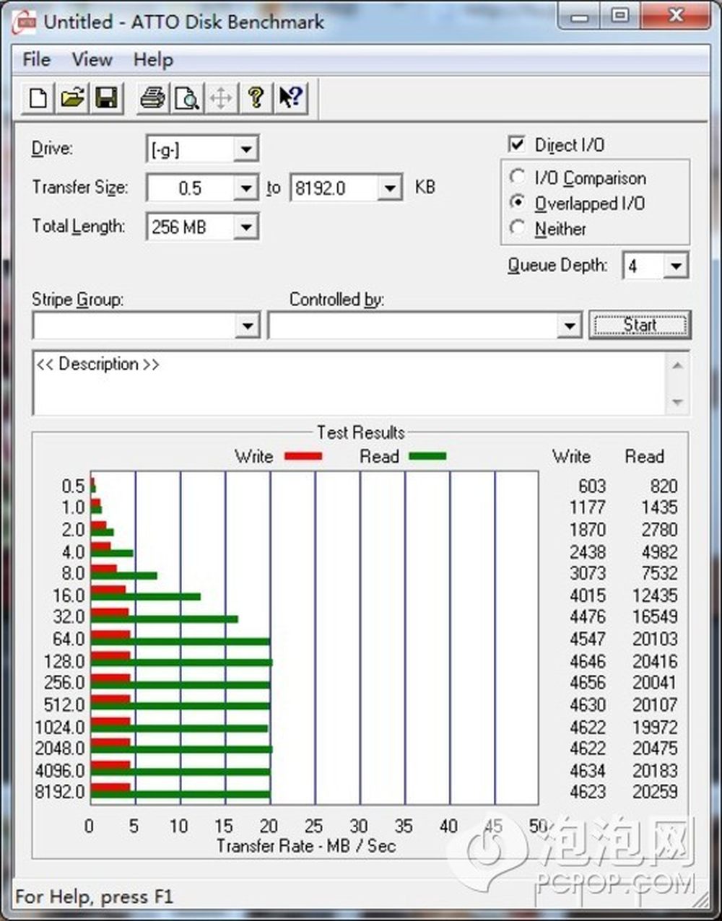The height and width of the screenshot is (921, 722).
Task: Click the ATTO app icon in title bar
Action: [24, 21]
